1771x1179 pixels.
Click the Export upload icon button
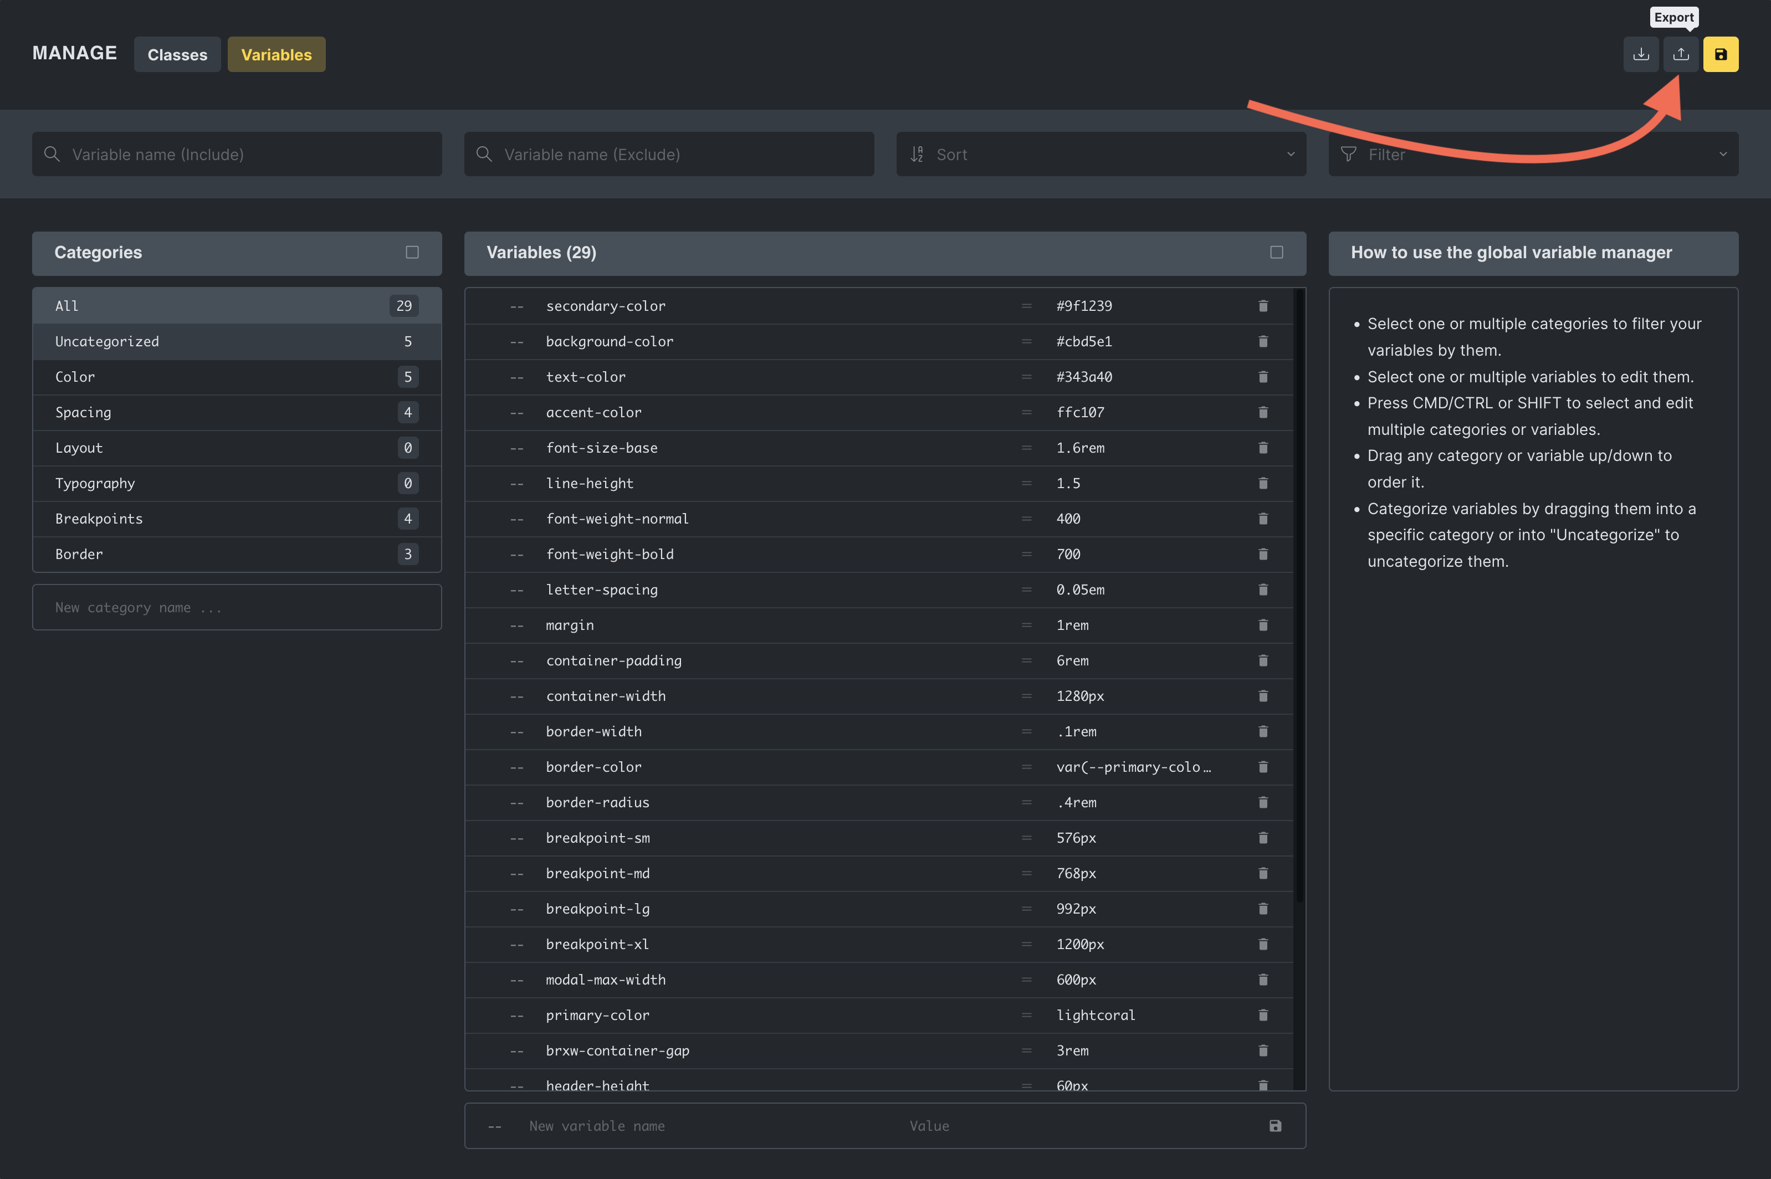pos(1680,54)
